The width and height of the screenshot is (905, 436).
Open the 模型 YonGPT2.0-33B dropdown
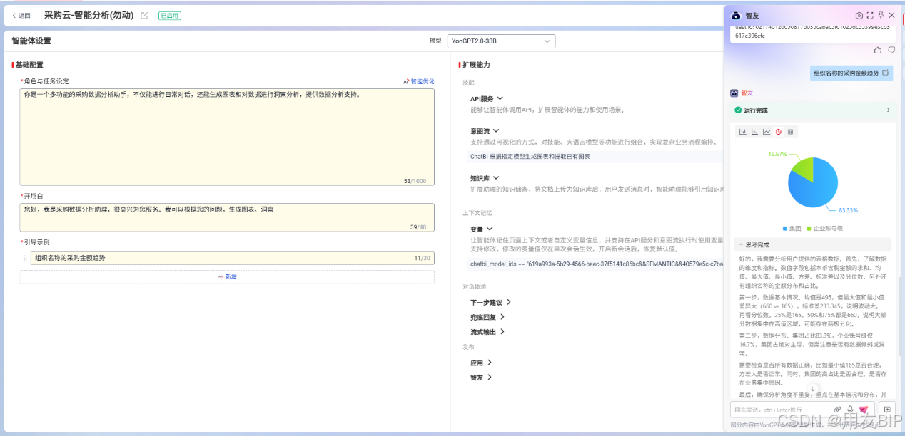pos(502,41)
